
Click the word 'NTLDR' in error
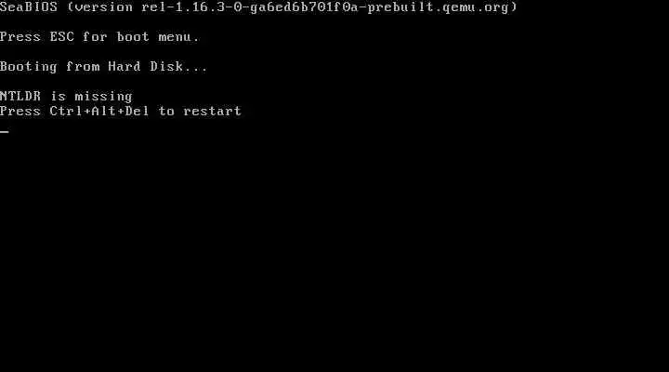[20, 96]
